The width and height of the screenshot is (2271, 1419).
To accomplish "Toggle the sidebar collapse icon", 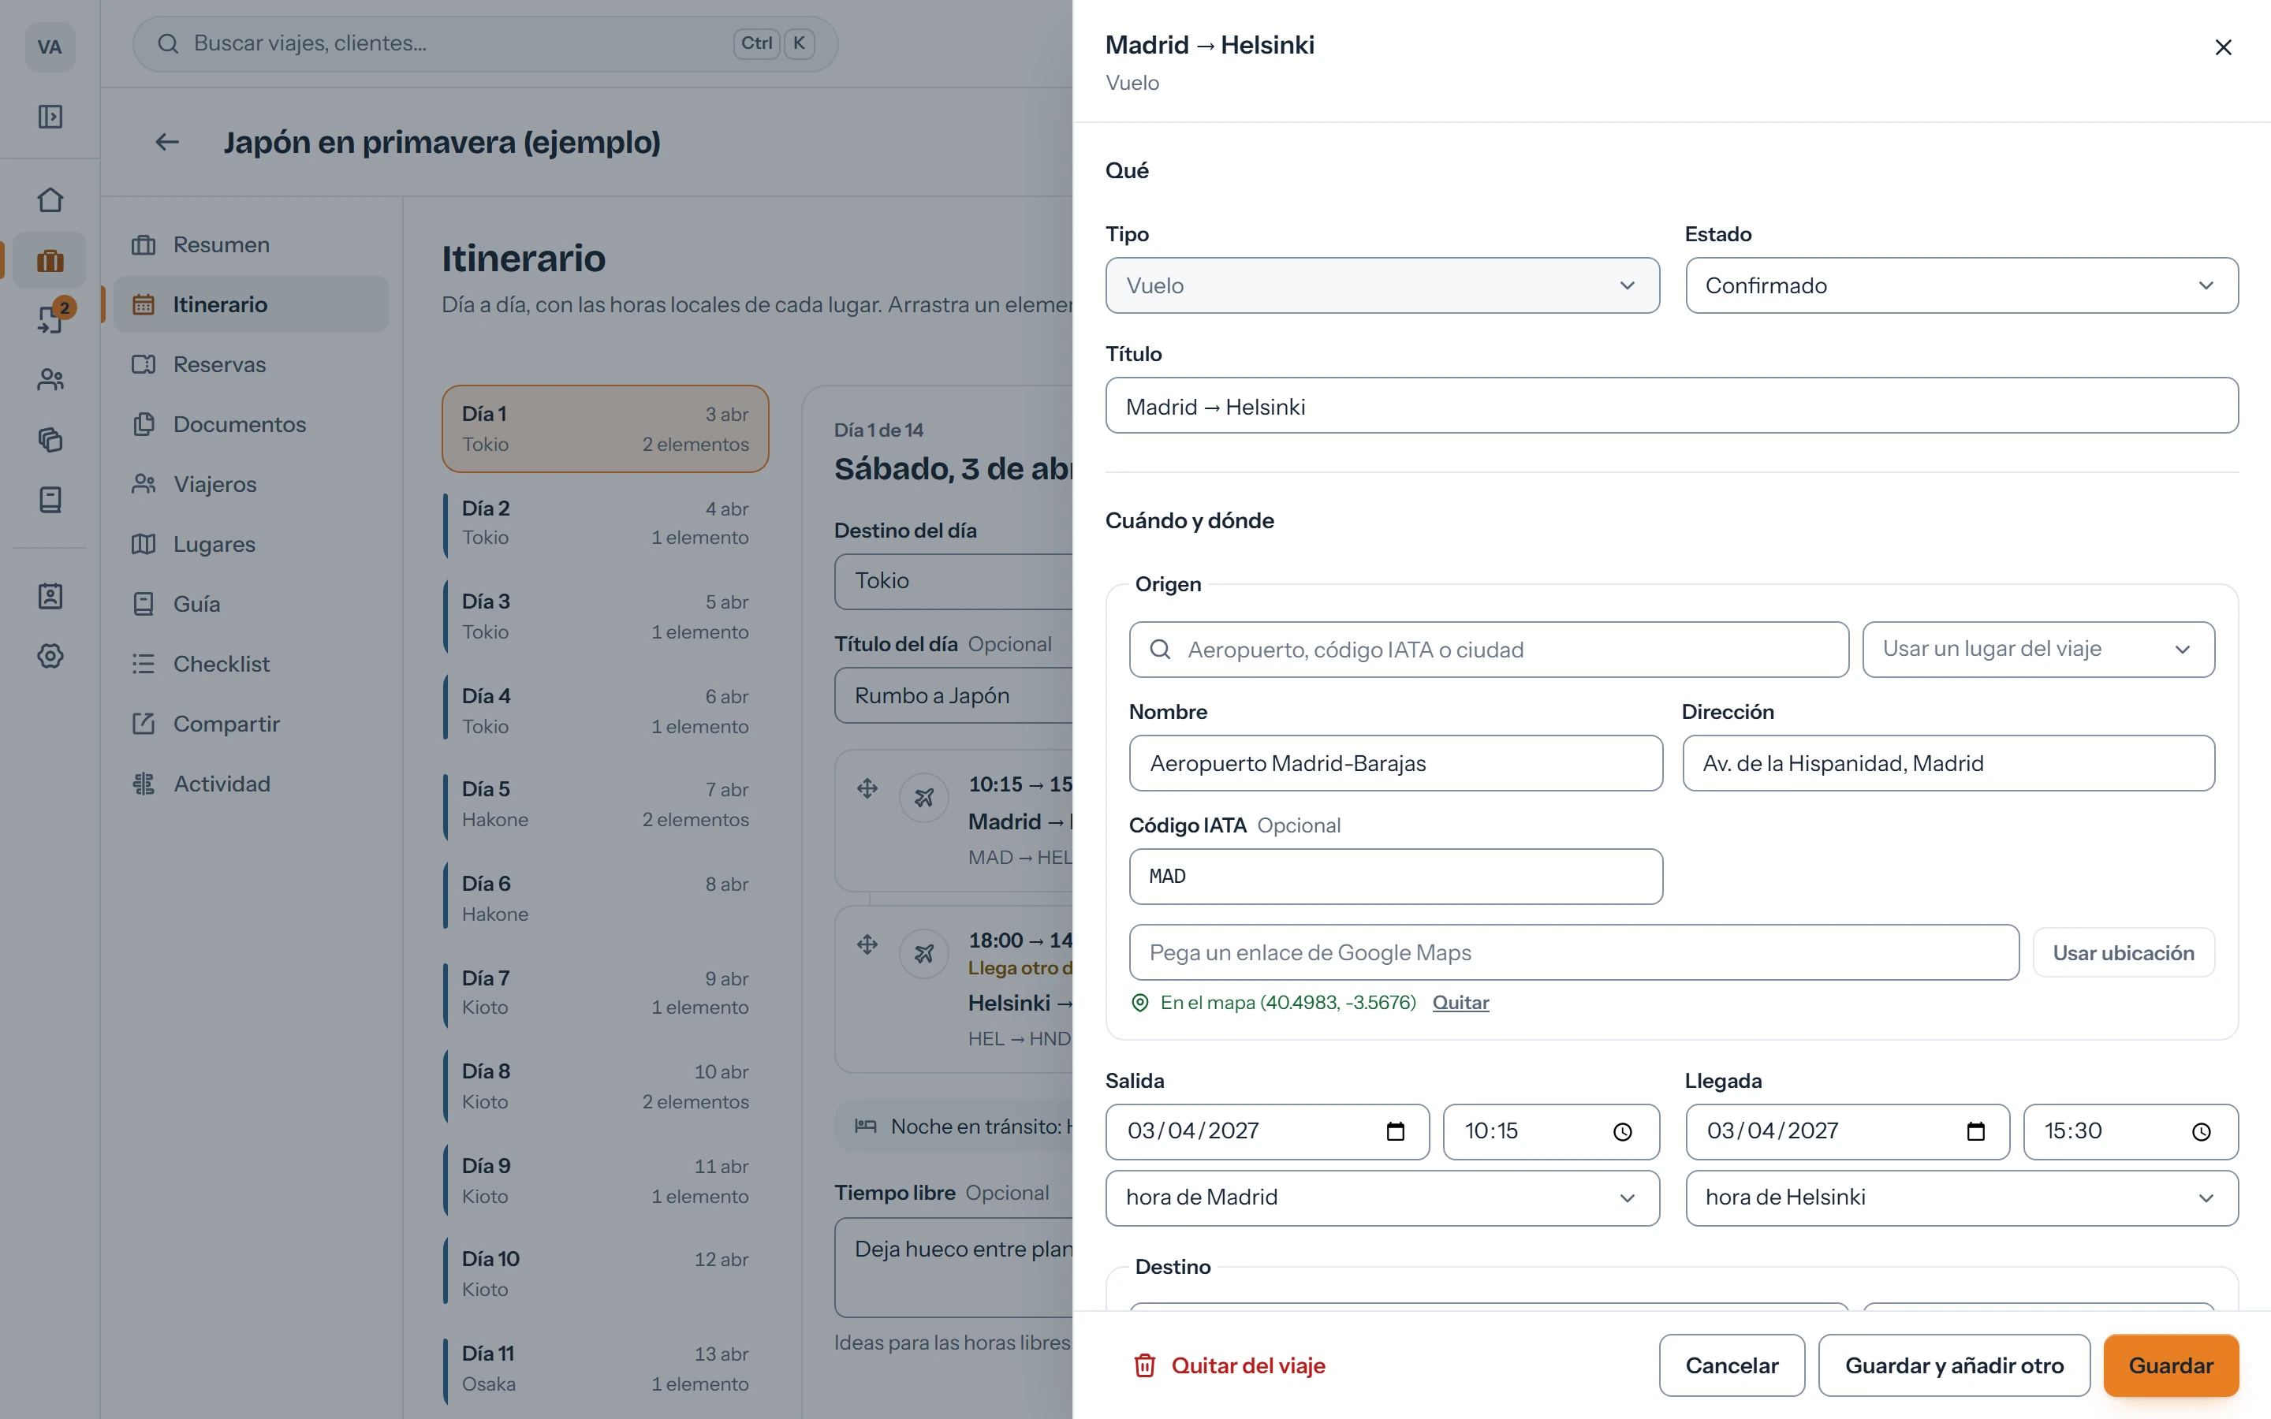I will pos(50,117).
